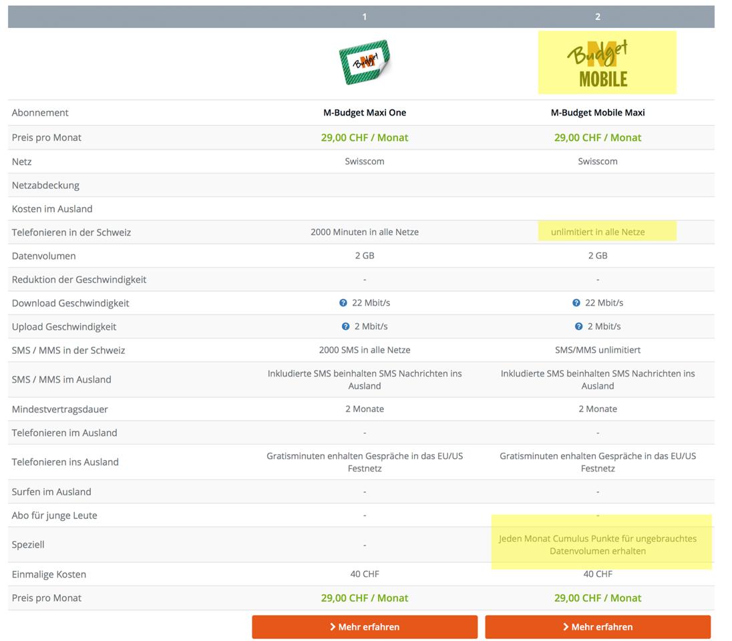Click the M-Budget Mobile logo image
This screenshot has width=732, height=641.
tap(598, 63)
